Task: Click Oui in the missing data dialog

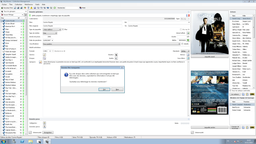Action: [104, 89]
